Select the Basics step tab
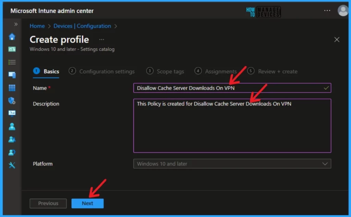The width and height of the screenshot is (351, 217). (x=46, y=71)
